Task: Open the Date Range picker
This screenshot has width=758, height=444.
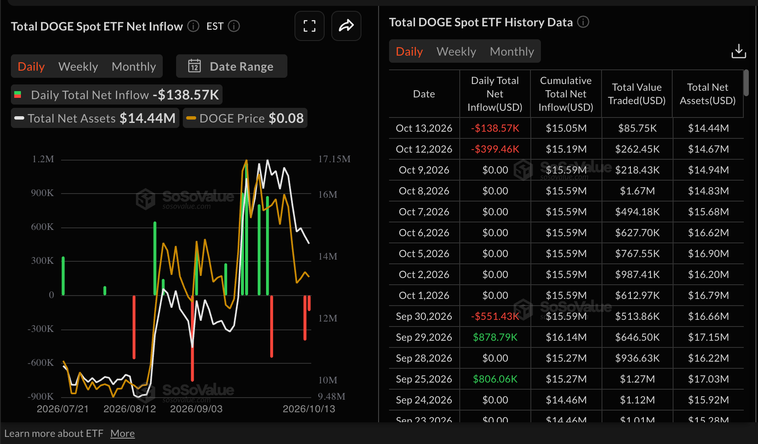Action: coord(232,66)
